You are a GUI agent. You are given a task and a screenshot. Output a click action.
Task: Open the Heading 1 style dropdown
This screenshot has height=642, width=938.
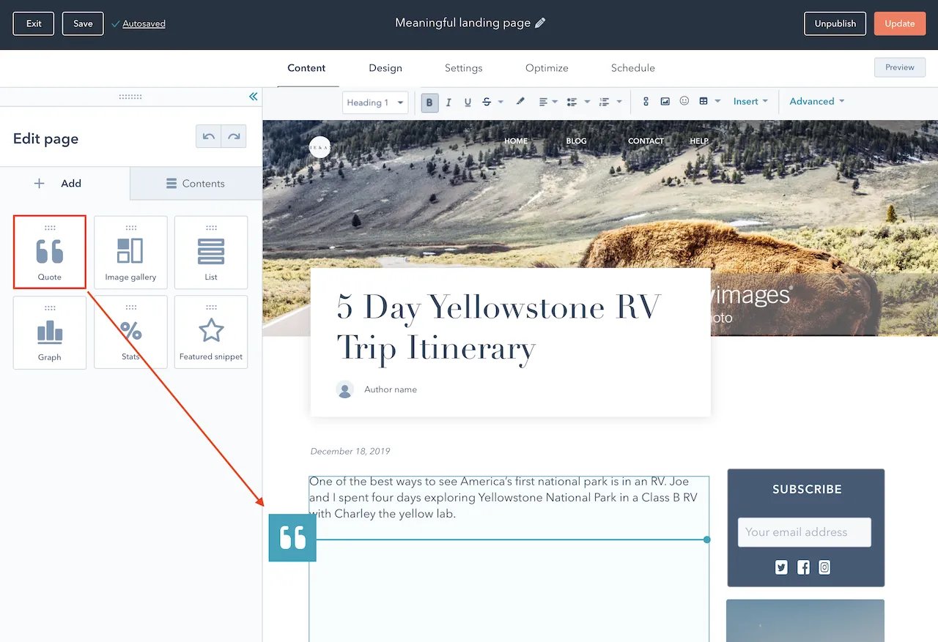(x=375, y=102)
